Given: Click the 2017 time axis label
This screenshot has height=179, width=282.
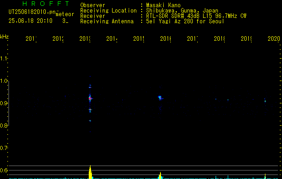Looking at the screenshot, I should (x=193, y=38).
